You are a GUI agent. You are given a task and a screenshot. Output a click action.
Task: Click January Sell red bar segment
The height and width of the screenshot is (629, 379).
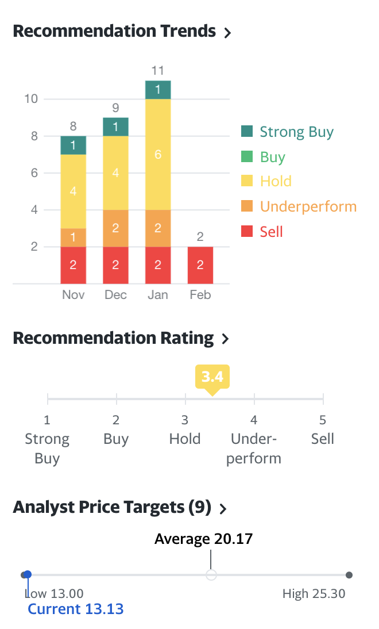point(158,265)
